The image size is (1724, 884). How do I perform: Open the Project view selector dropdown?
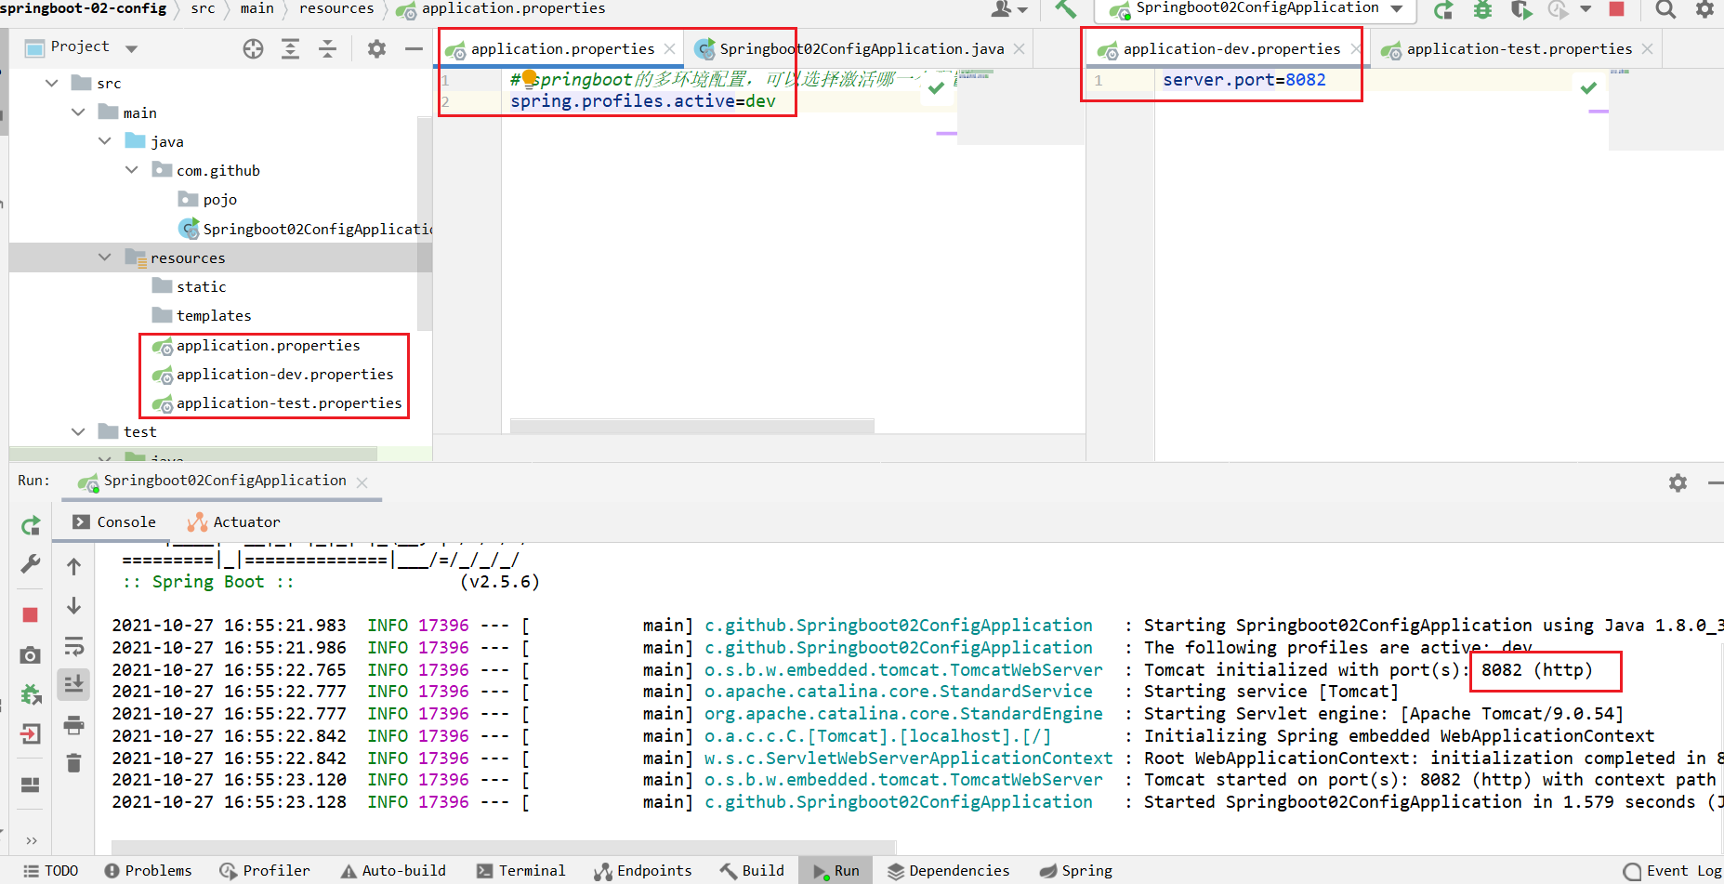click(x=131, y=48)
